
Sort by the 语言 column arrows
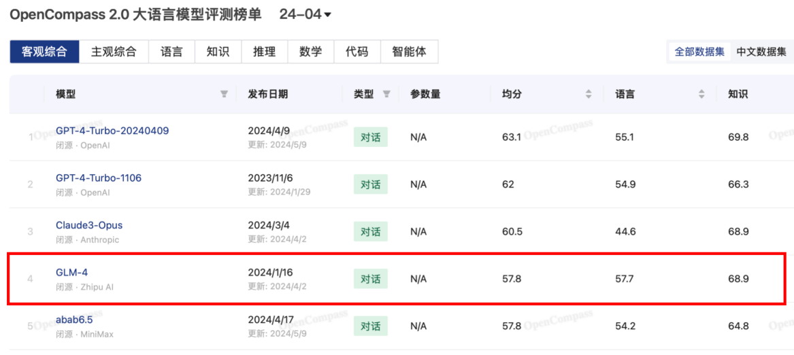(701, 95)
